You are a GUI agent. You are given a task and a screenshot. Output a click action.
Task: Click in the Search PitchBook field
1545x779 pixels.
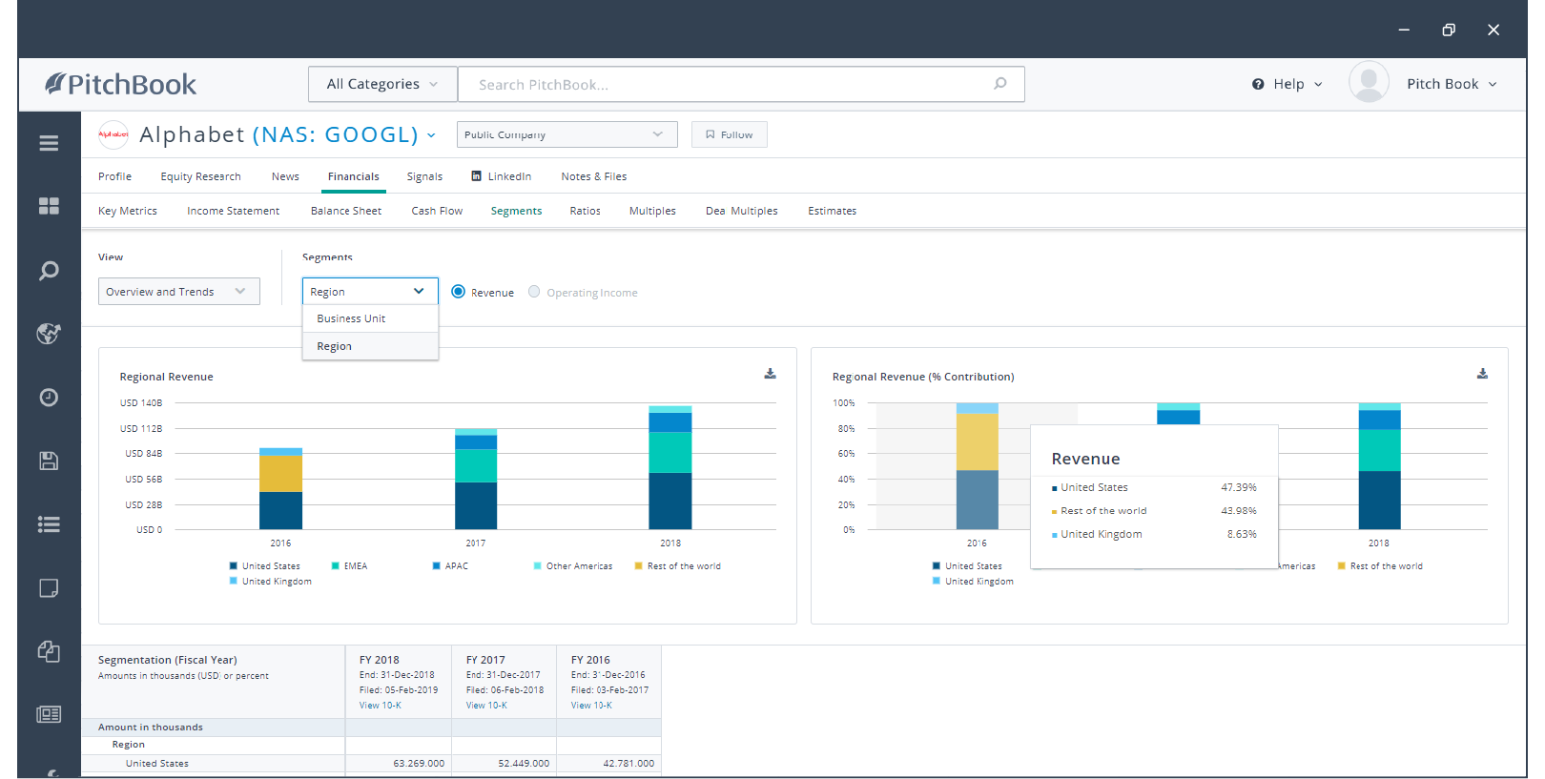click(742, 84)
